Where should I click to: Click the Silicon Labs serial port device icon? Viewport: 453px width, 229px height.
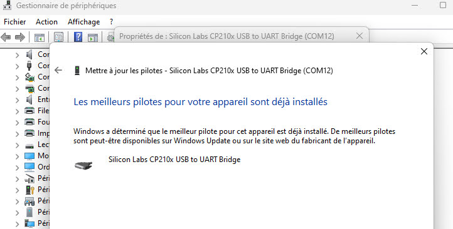pyautogui.click(x=83, y=165)
